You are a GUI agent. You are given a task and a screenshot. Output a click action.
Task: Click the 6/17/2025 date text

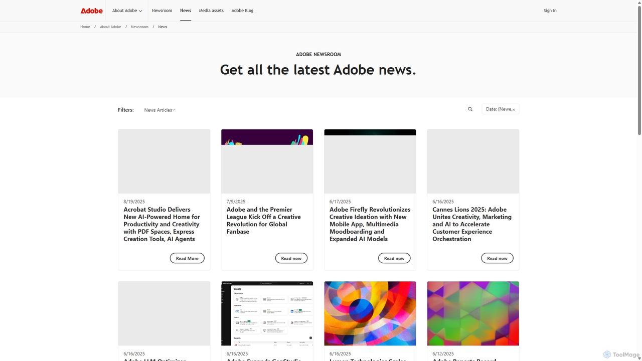click(x=340, y=202)
